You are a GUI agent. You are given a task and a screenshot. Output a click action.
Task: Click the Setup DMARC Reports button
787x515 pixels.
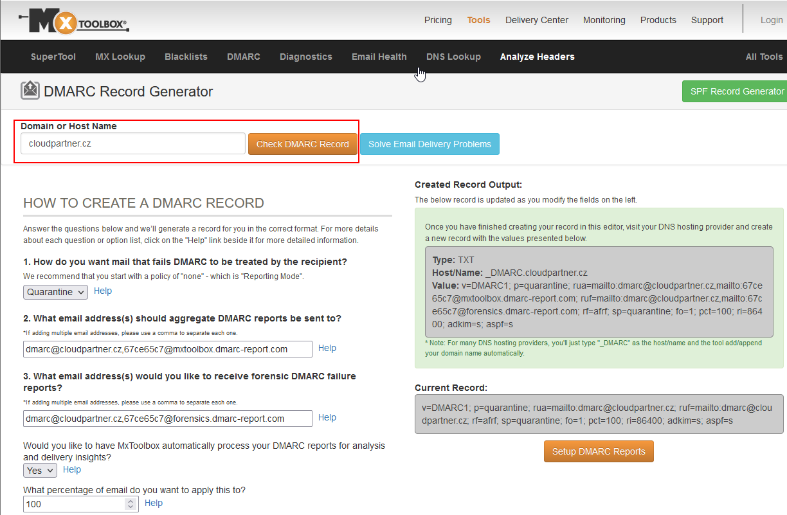coord(599,451)
